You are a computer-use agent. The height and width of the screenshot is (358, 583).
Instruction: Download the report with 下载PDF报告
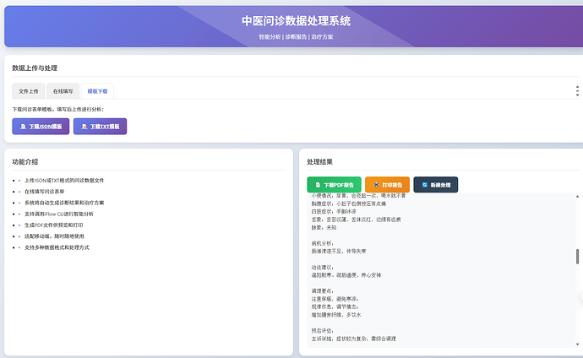(334, 184)
